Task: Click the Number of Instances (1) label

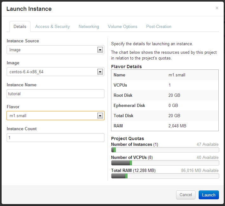Action: coord(135,144)
